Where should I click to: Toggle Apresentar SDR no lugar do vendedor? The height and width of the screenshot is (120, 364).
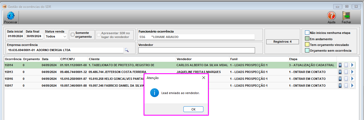[99, 35]
